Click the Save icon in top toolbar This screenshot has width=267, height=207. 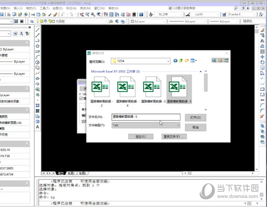pos(1,15)
